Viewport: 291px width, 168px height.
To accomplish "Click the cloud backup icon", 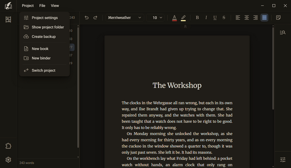I will tap(26, 37).
